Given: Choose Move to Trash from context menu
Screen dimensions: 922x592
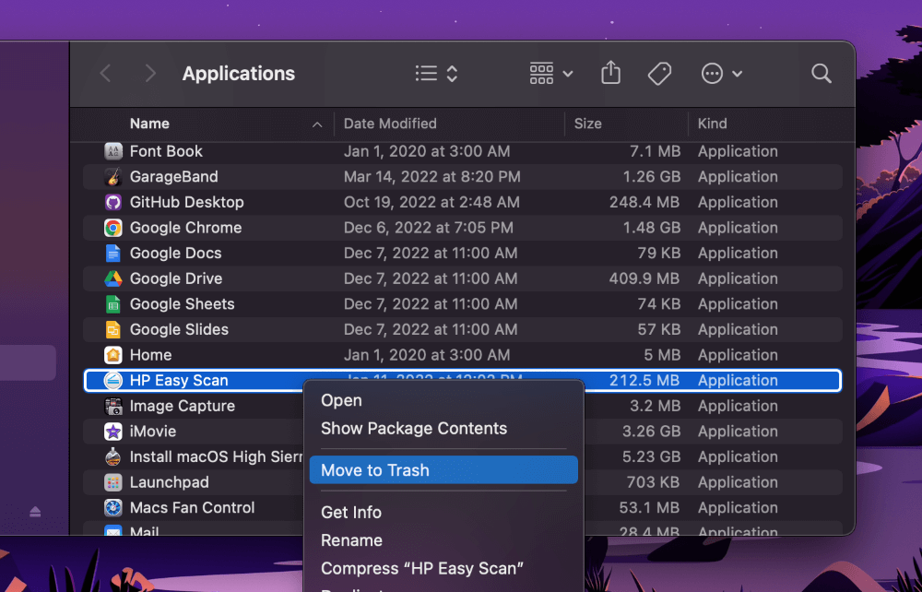Looking at the screenshot, I should 375,470.
